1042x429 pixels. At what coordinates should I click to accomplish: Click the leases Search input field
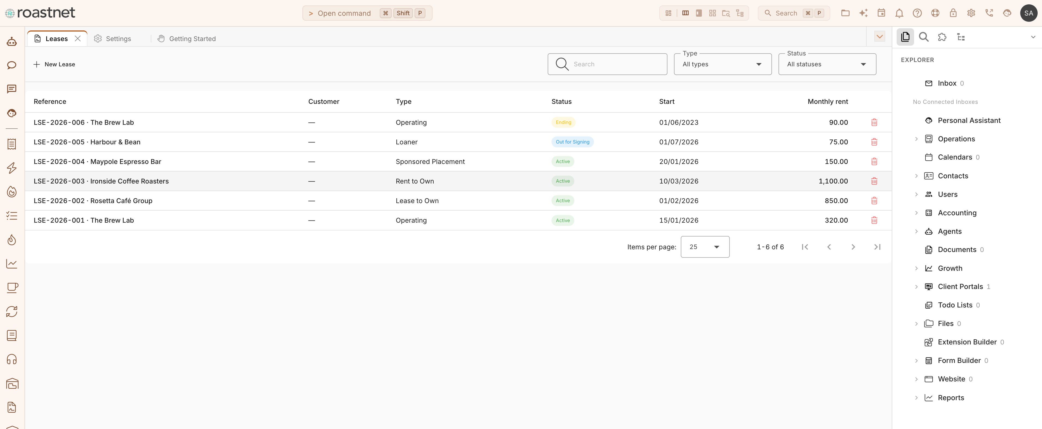[607, 64]
